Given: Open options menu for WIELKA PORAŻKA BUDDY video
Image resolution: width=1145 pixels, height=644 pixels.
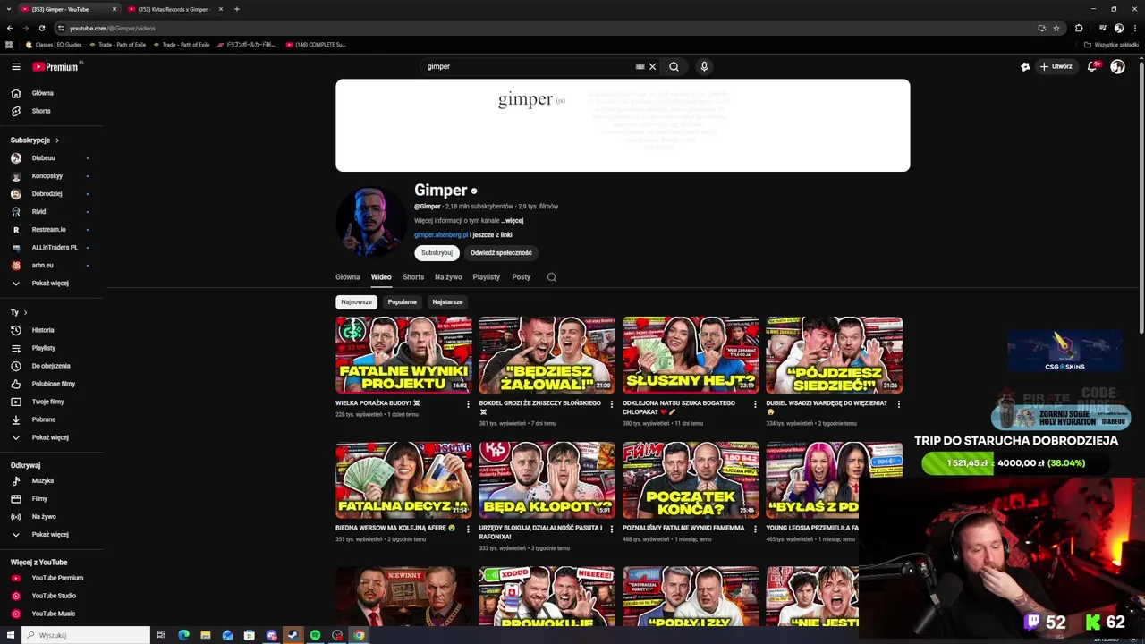Looking at the screenshot, I should (x=467, y=403).
